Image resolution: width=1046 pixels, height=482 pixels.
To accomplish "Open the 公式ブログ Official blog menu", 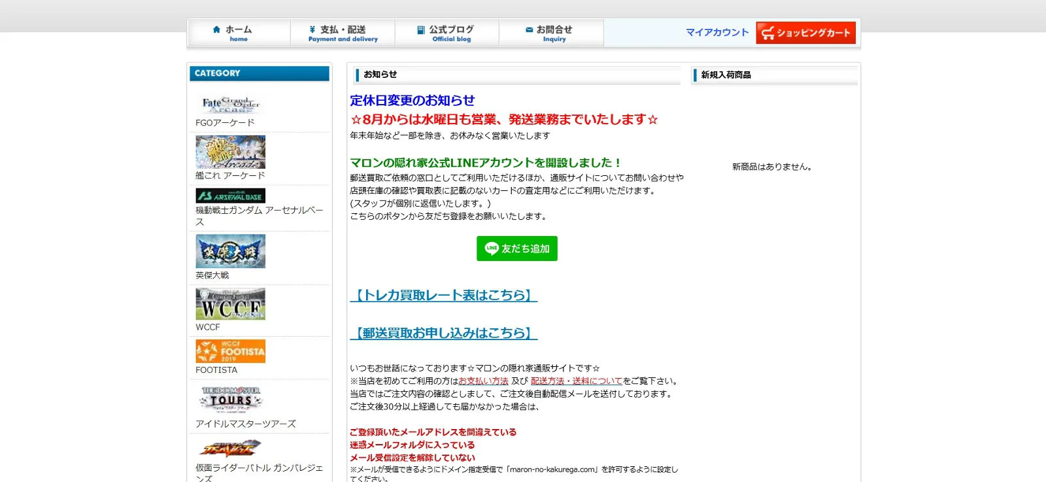I will pos(447,33).
